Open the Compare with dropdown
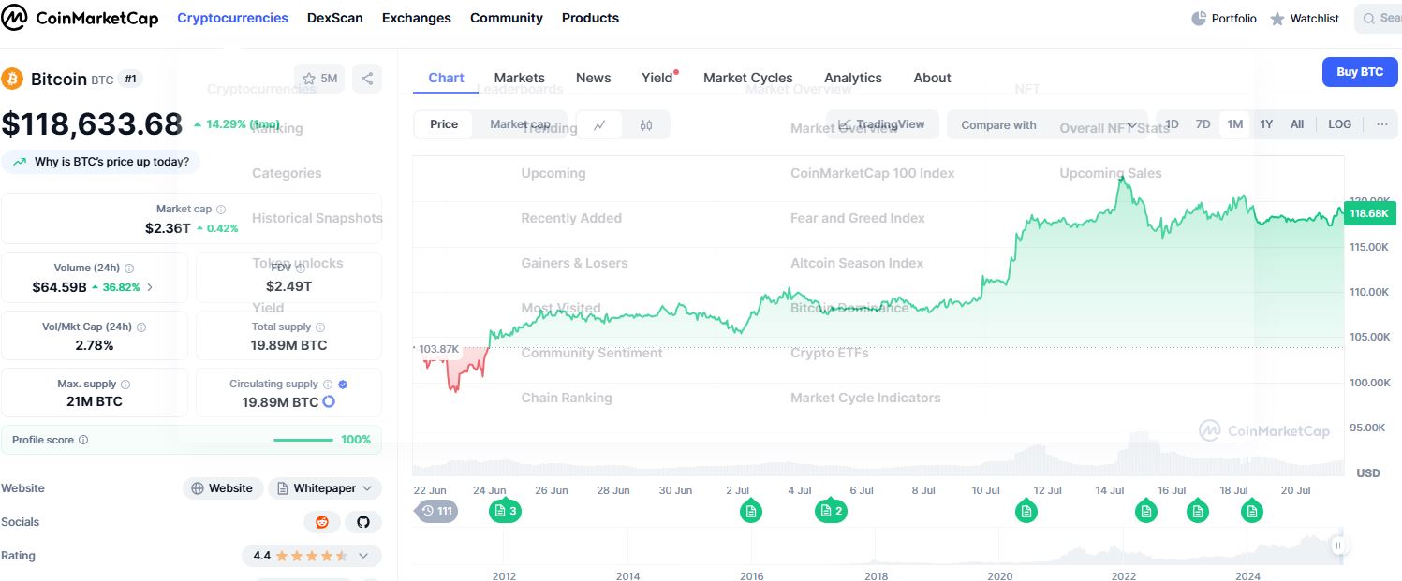1402x581 pixels. click(1047, 124)
